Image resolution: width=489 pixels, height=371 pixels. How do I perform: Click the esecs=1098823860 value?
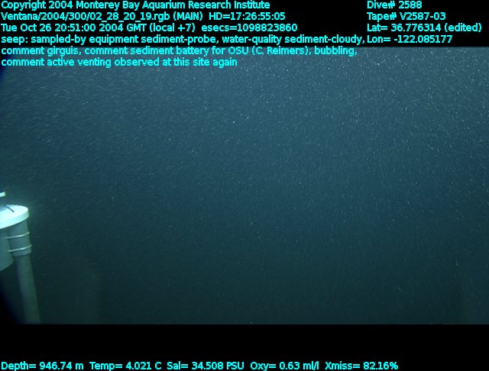click(249, 27)
